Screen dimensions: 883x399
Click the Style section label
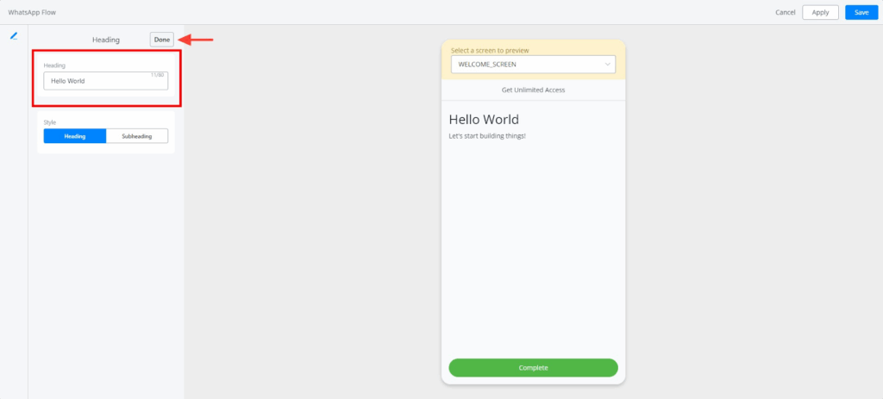(x=50, y=122)
